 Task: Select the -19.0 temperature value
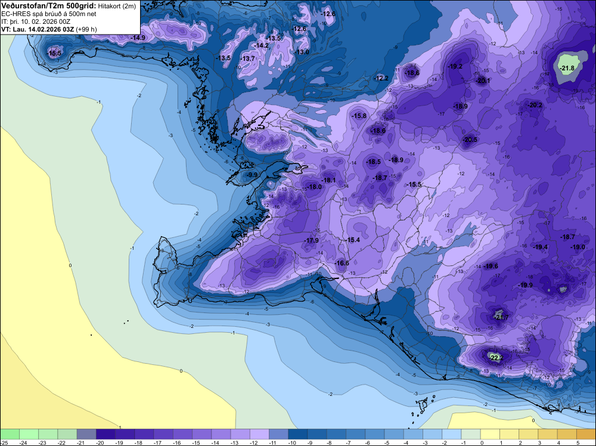578,247
